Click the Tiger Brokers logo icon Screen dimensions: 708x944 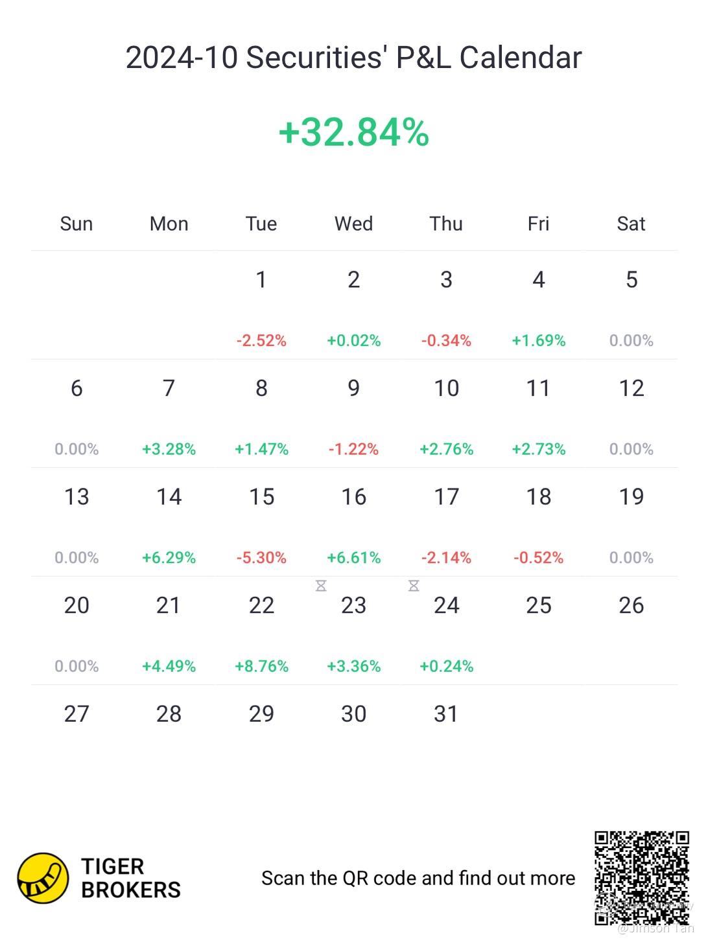click(43, 878)
